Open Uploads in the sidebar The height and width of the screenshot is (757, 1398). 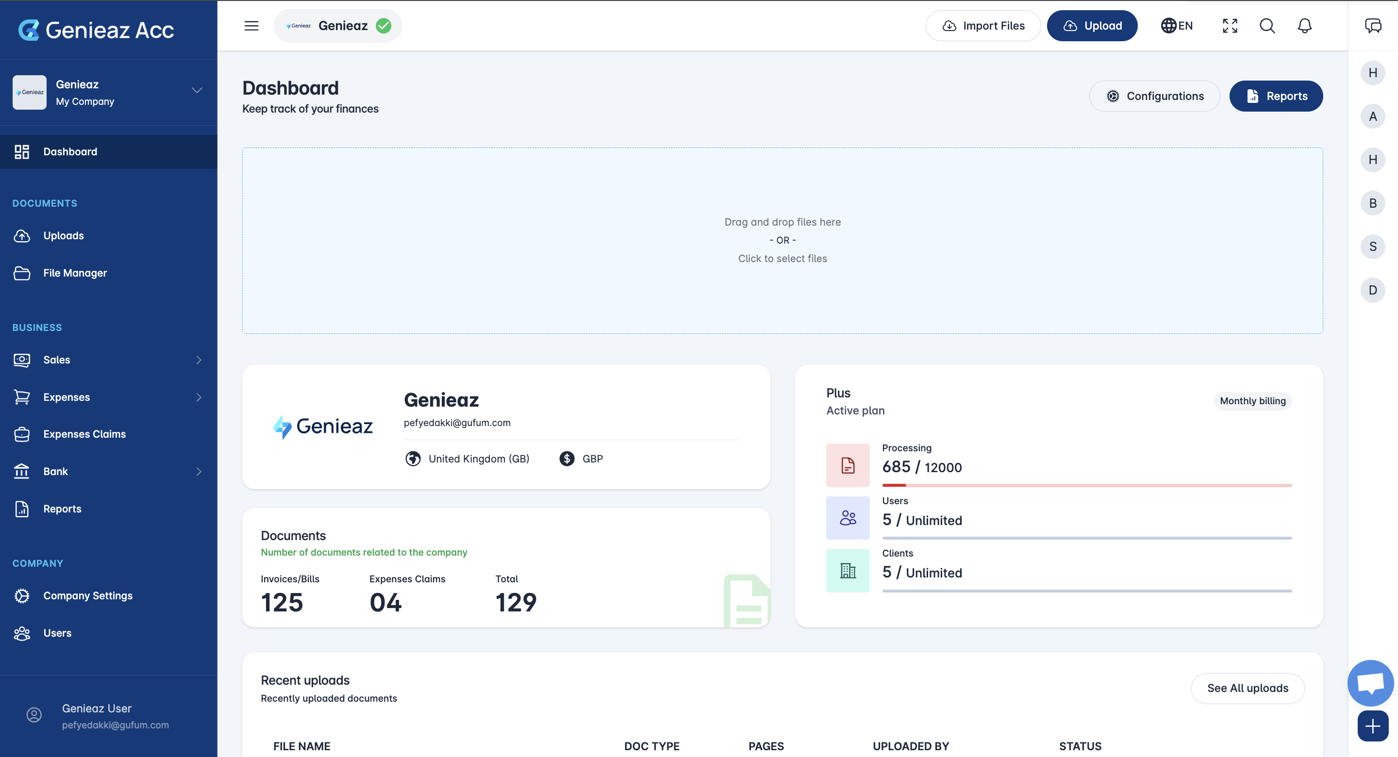point(64,235)
